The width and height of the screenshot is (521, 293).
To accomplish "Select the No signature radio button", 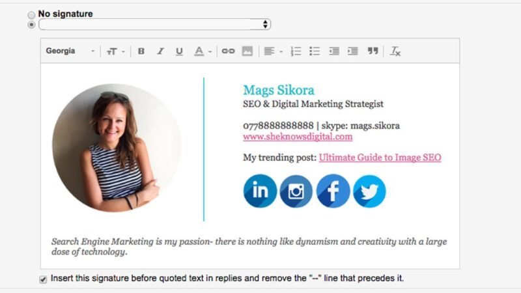I will click(x=31, y=14).
